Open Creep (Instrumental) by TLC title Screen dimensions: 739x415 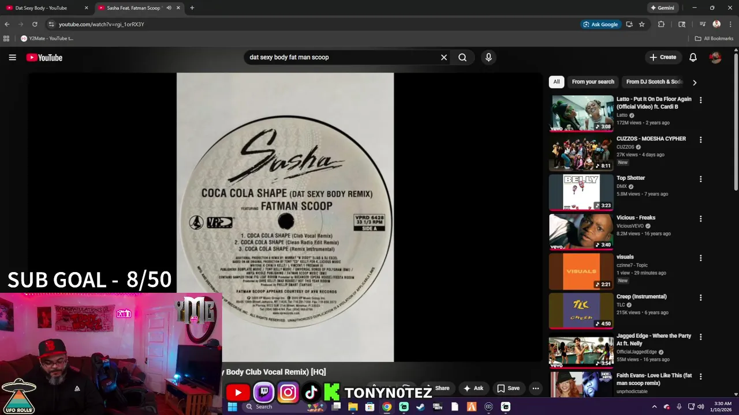click(x=641, y=297)
